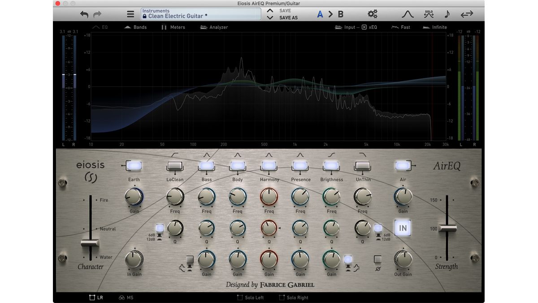
Task: Switch to the Bands tab
Action: [136, 27]
